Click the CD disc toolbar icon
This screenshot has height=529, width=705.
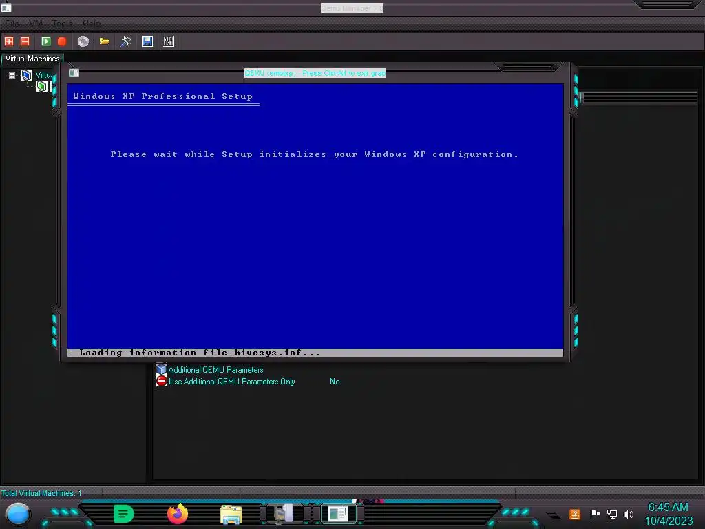83,41
